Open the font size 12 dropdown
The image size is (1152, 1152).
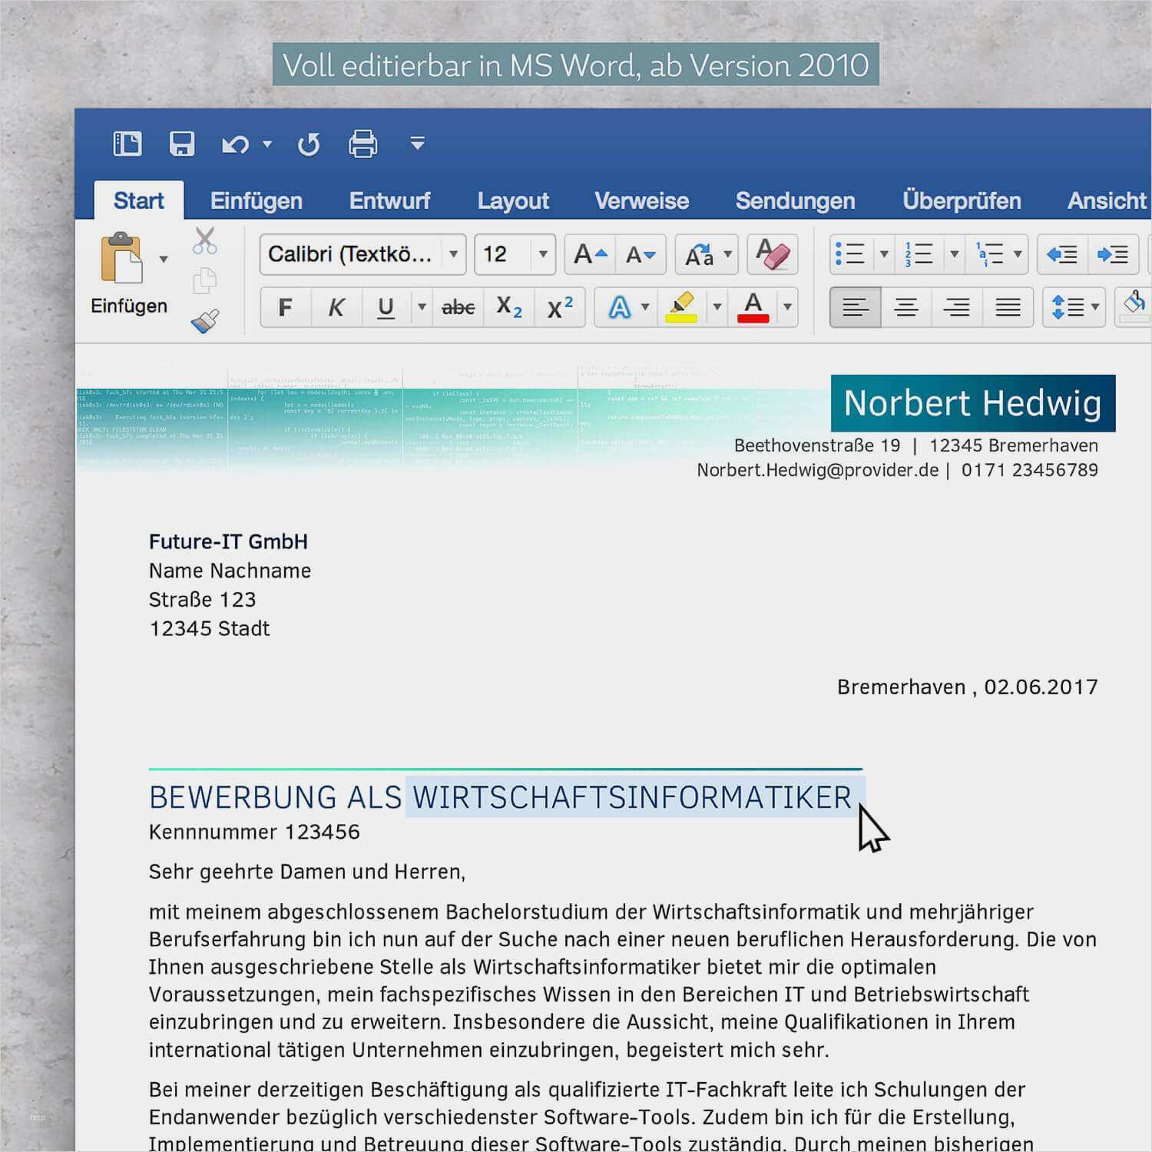click(x=543, y=254)
